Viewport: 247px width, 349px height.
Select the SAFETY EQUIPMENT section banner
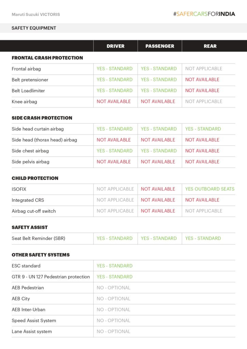click(34, 28)
